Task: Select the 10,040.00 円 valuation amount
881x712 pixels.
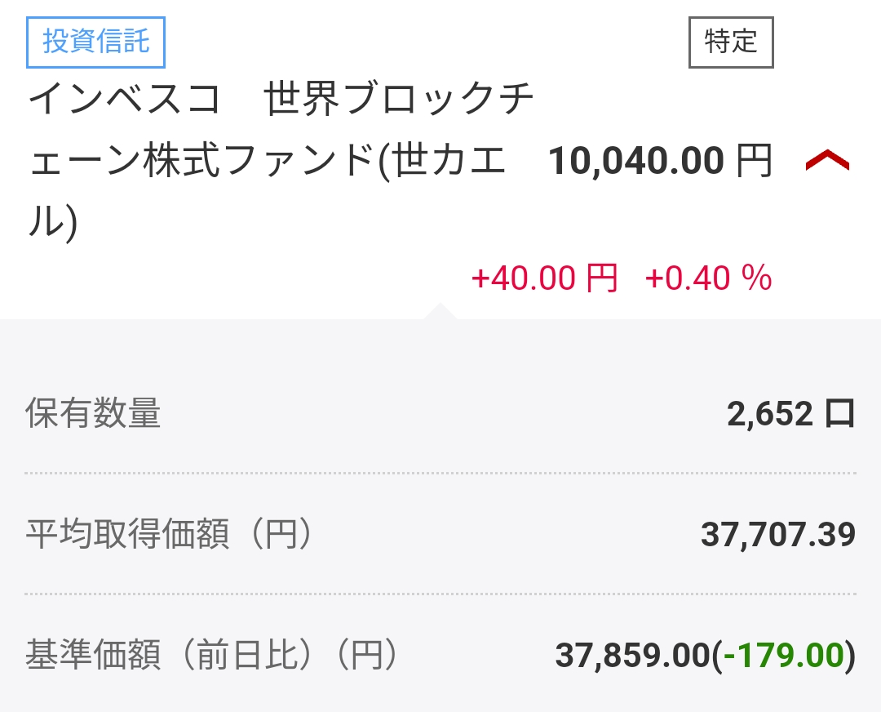Action: coord(661,161)
